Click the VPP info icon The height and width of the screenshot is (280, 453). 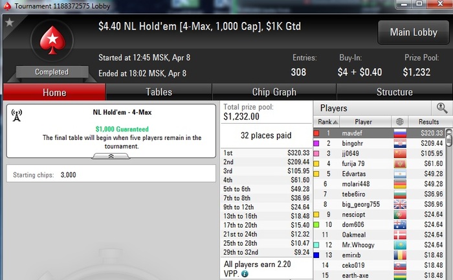(245, 274)
